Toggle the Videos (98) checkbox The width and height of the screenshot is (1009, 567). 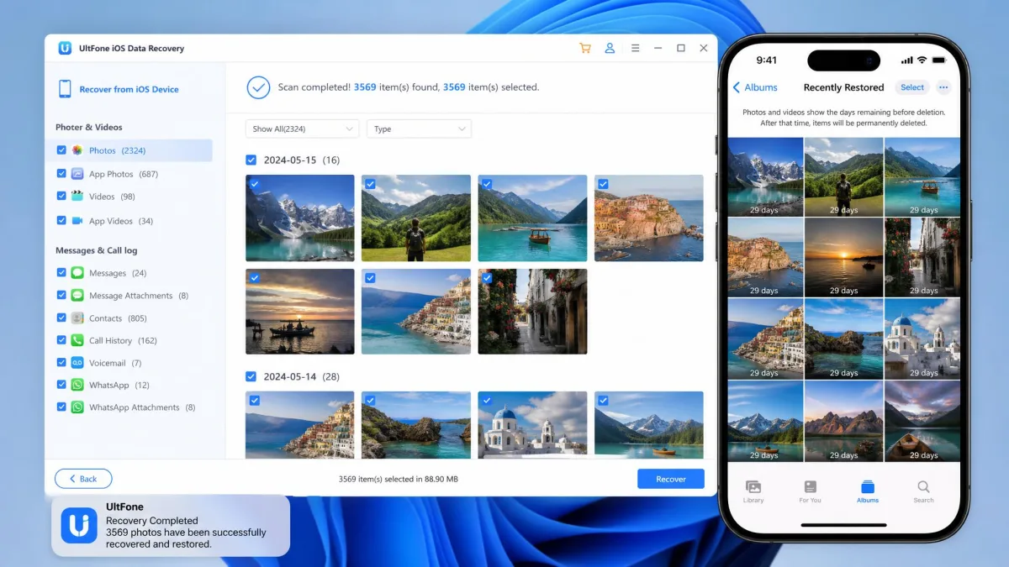coord(61,197)
